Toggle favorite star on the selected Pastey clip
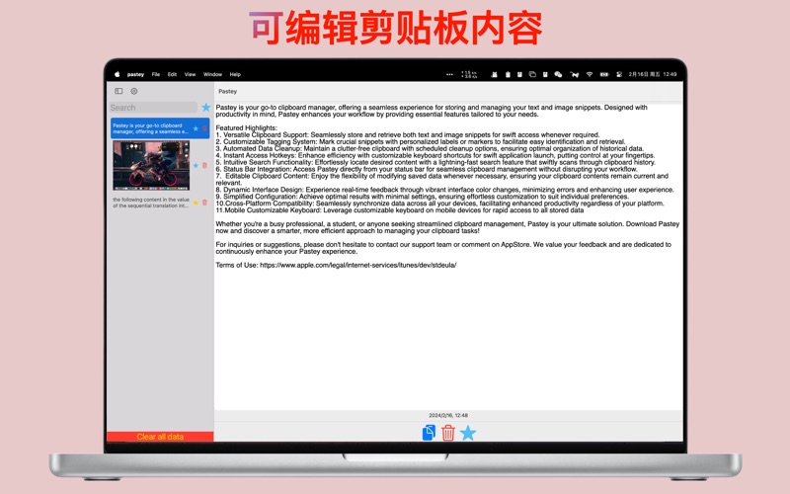This screenshot has height=494, width=790. pyautogui.click(x=196, y=128)
